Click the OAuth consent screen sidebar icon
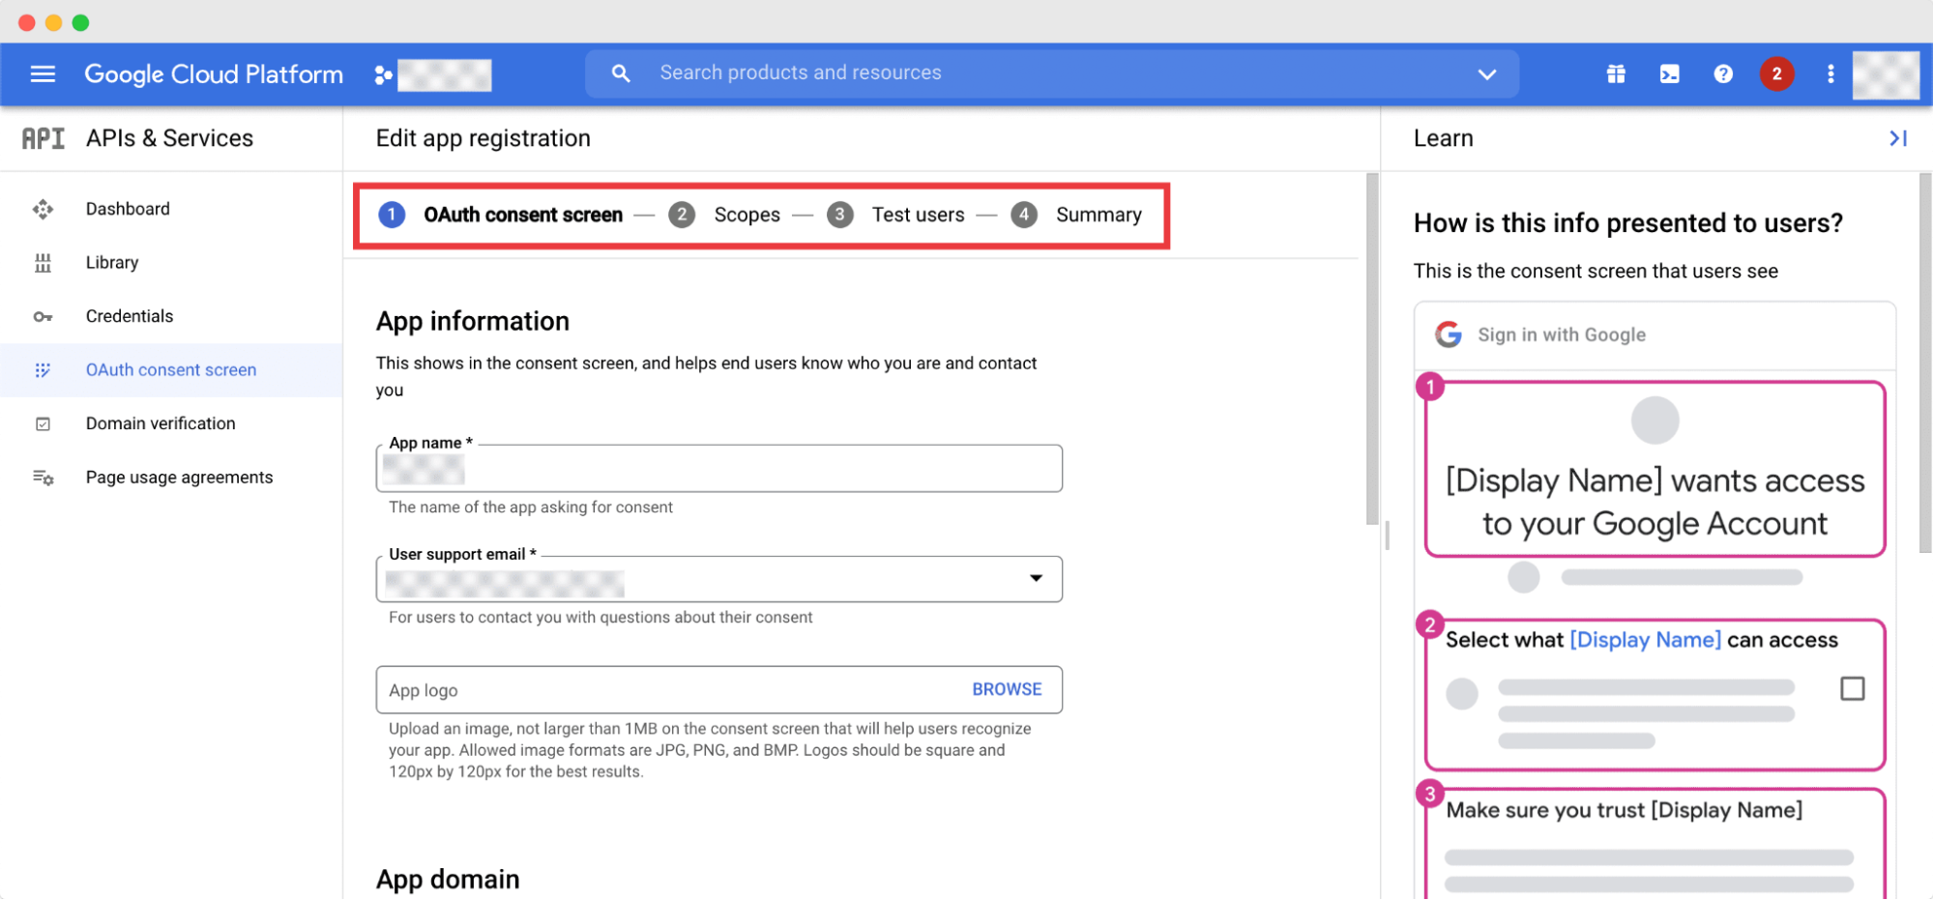 click(43, 370)
